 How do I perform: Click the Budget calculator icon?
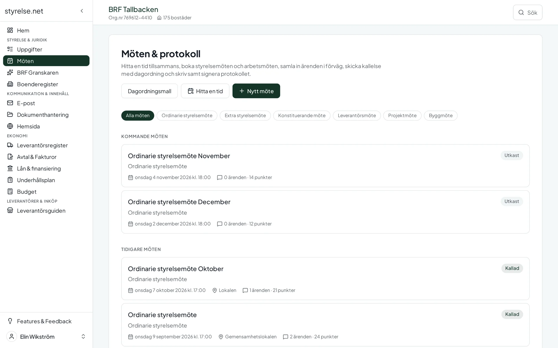10,191
